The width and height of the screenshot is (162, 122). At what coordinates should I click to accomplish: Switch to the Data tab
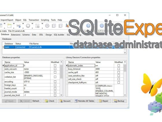pyautogui.click(x=34, y=35)
